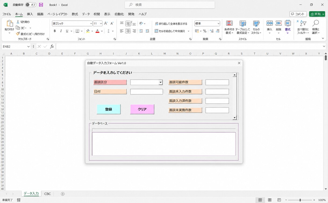Toggle bold formatting
This screenshot has height=203, width=328.
(x=55, y=31)
